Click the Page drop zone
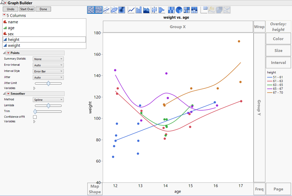The width and height of the screenshot is (292, 196). (x=278, y=189)
